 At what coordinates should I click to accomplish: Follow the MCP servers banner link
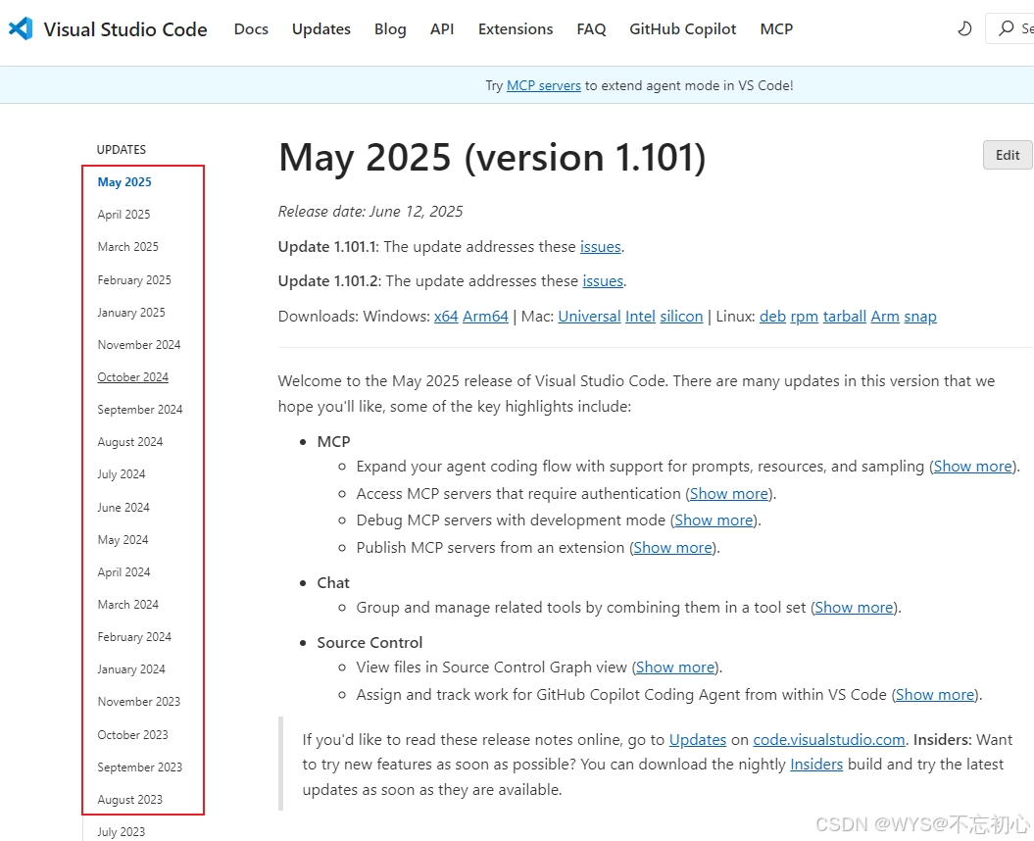point(543,85)
